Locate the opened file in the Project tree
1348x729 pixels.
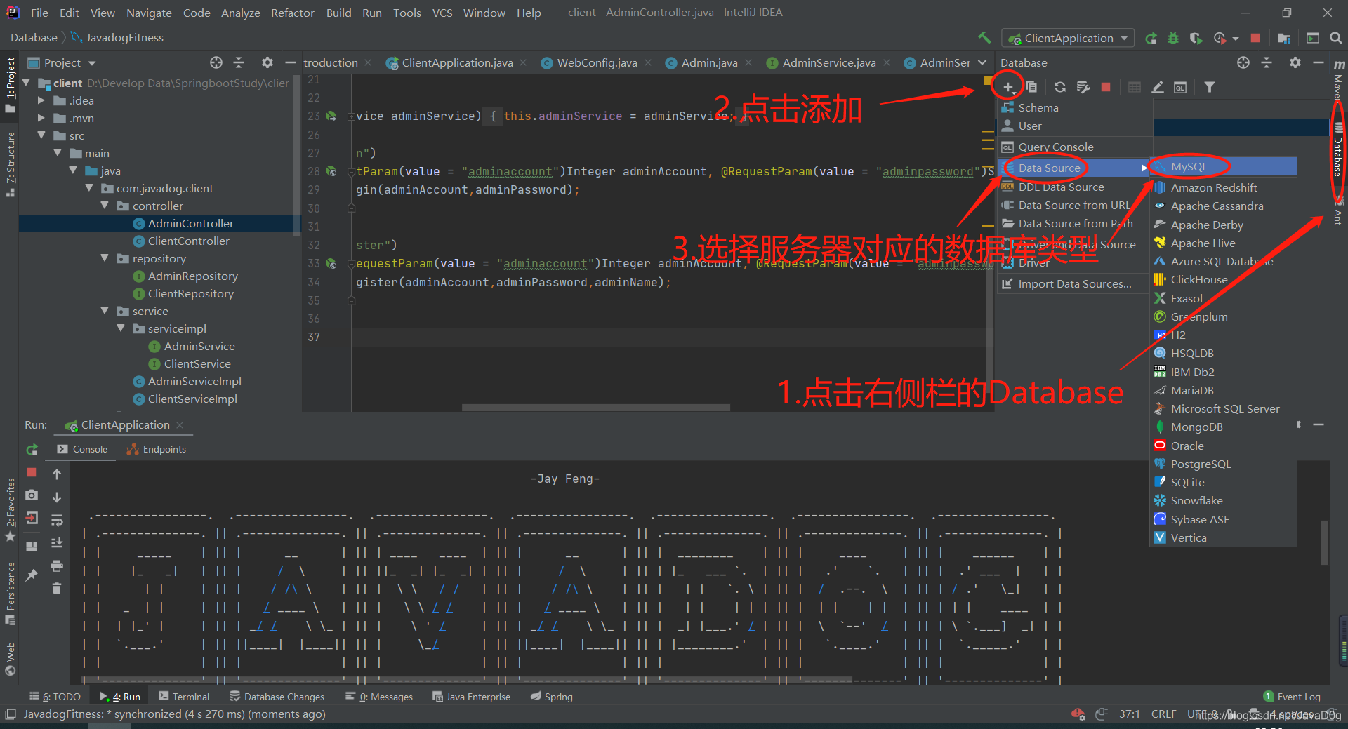point(216,62)
